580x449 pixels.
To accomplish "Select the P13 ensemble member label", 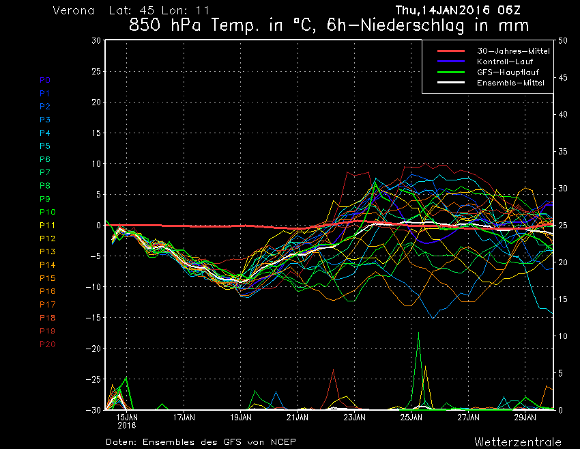I will [47, 251].
